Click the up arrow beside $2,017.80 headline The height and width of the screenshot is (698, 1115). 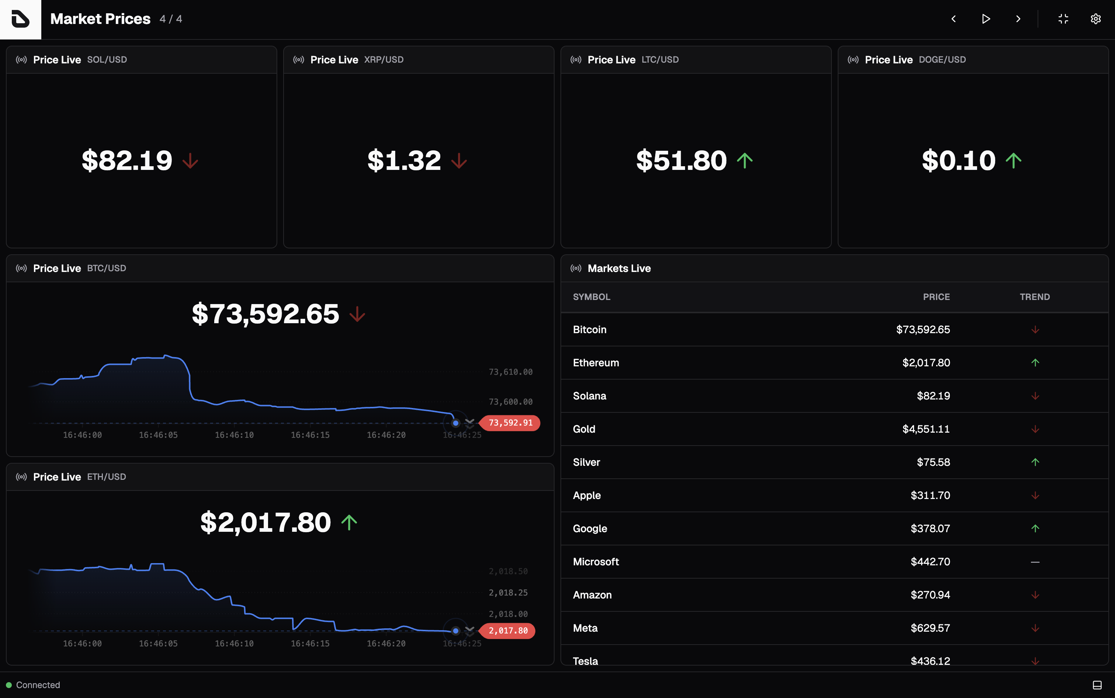tap(349, 523)
